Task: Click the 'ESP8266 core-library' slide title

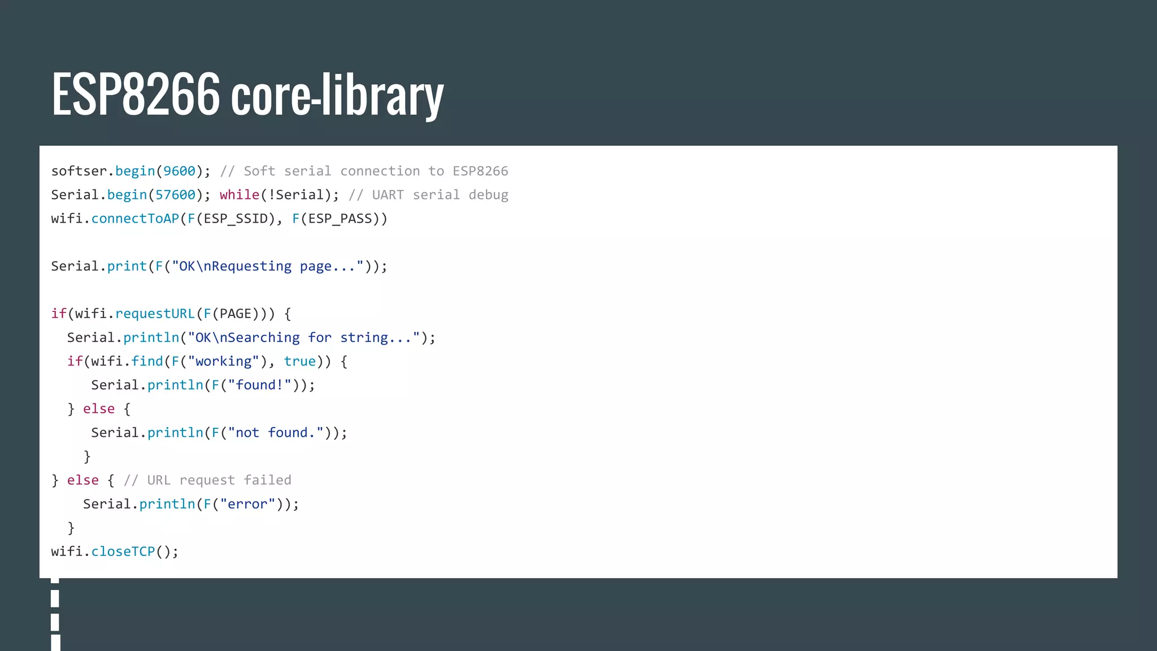Action: coord(247,94)
